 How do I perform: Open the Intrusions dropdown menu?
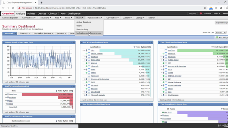tap(45, 18)
